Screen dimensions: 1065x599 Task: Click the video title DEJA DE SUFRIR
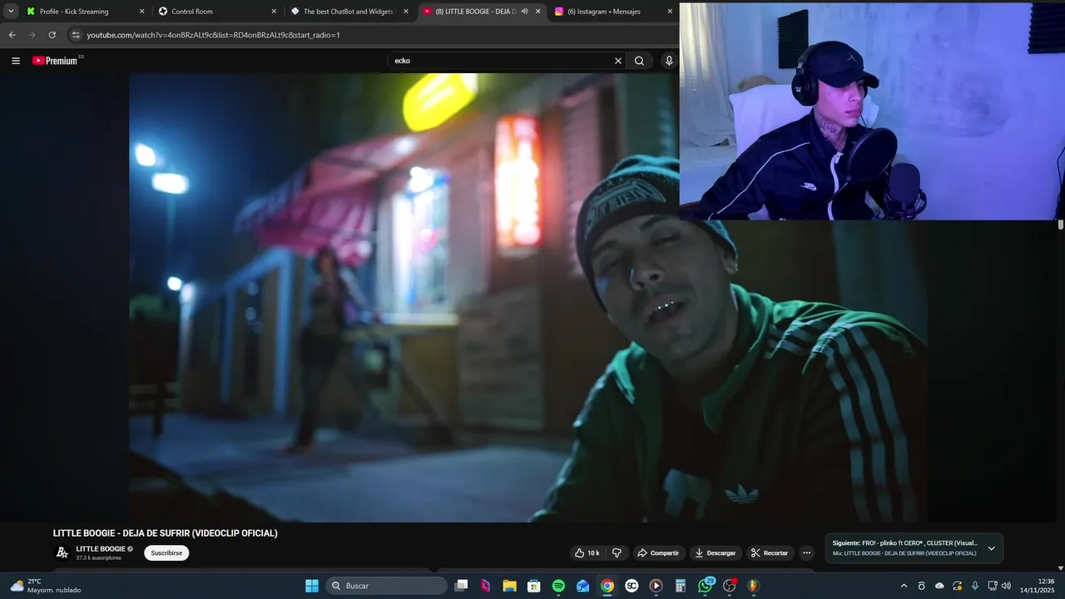pos(166,533)
